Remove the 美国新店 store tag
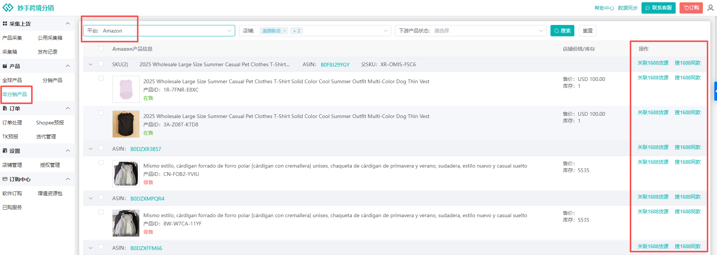The height and width of the screenshot is (255, 717). pos(285,31)
